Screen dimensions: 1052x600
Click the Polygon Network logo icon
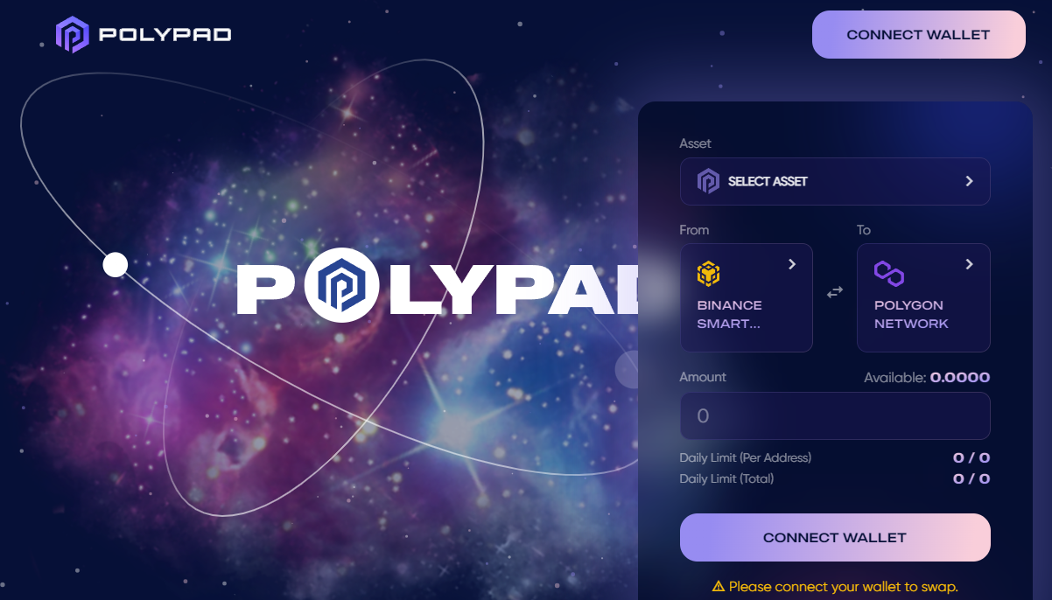click(x=888, y=274)
